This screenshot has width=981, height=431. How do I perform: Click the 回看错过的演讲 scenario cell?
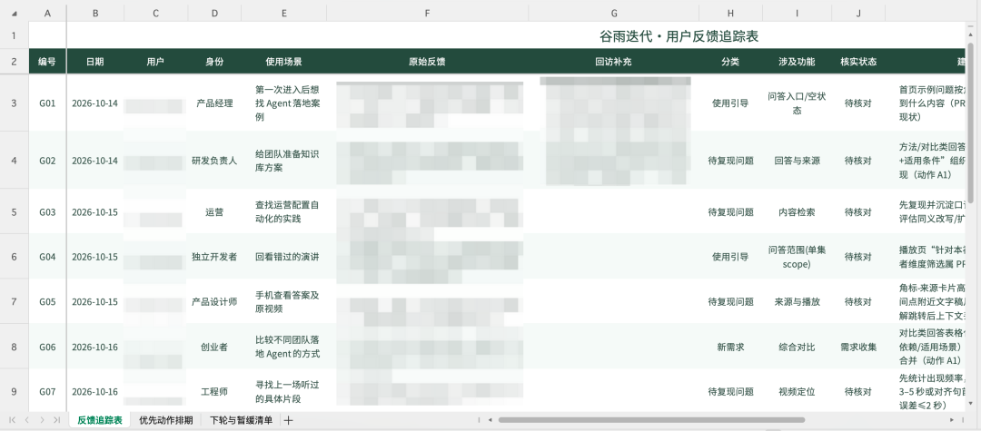(284, 257)
